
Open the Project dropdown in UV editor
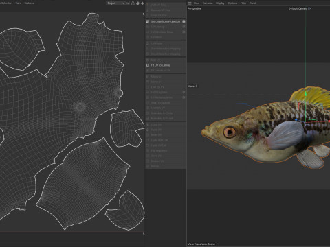coord(115,3)
